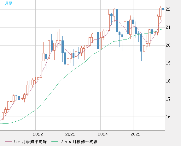181x146 pixels.
Task: Click the latest blue candlestick near 22
Action: coord(163,9)
